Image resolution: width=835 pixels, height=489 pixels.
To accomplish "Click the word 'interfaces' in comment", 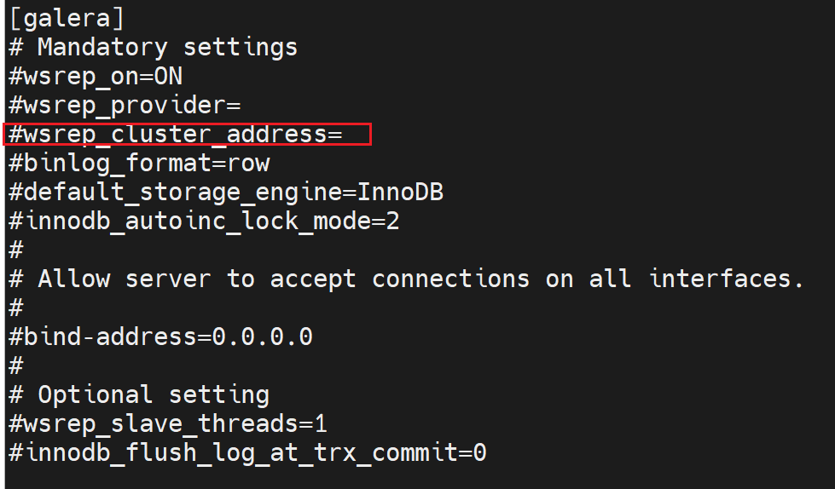I will click(720, 279).
